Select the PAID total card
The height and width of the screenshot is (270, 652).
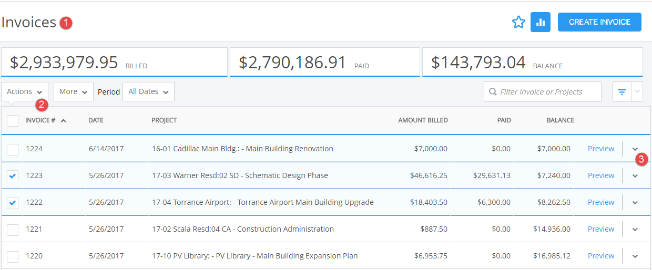(x=325, y=63)
